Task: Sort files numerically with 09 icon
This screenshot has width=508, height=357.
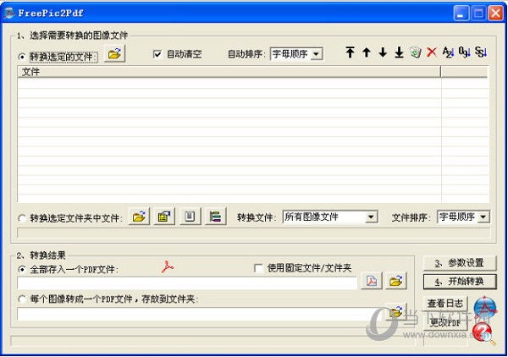Action: (x=464, y=52)
